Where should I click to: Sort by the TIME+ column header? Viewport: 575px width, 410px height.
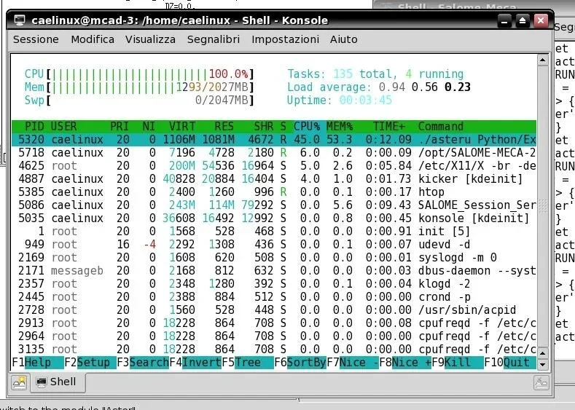[388, 127]
